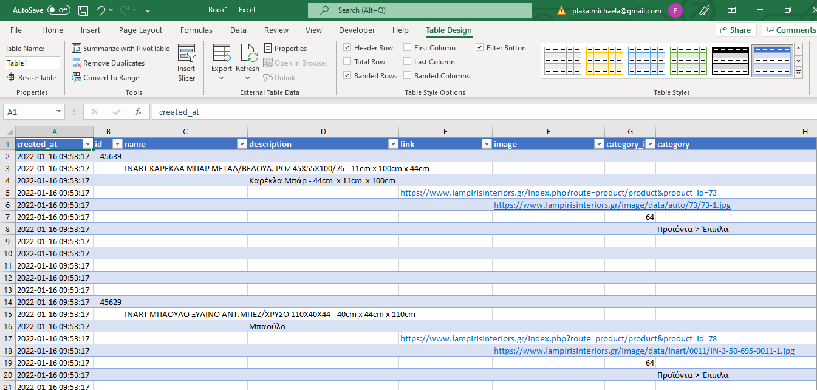Image resolution: width=817 pixels, height=390 pixels.
Task: Open the Name Box dropdown arrow
Action: (x=58, y=112)
